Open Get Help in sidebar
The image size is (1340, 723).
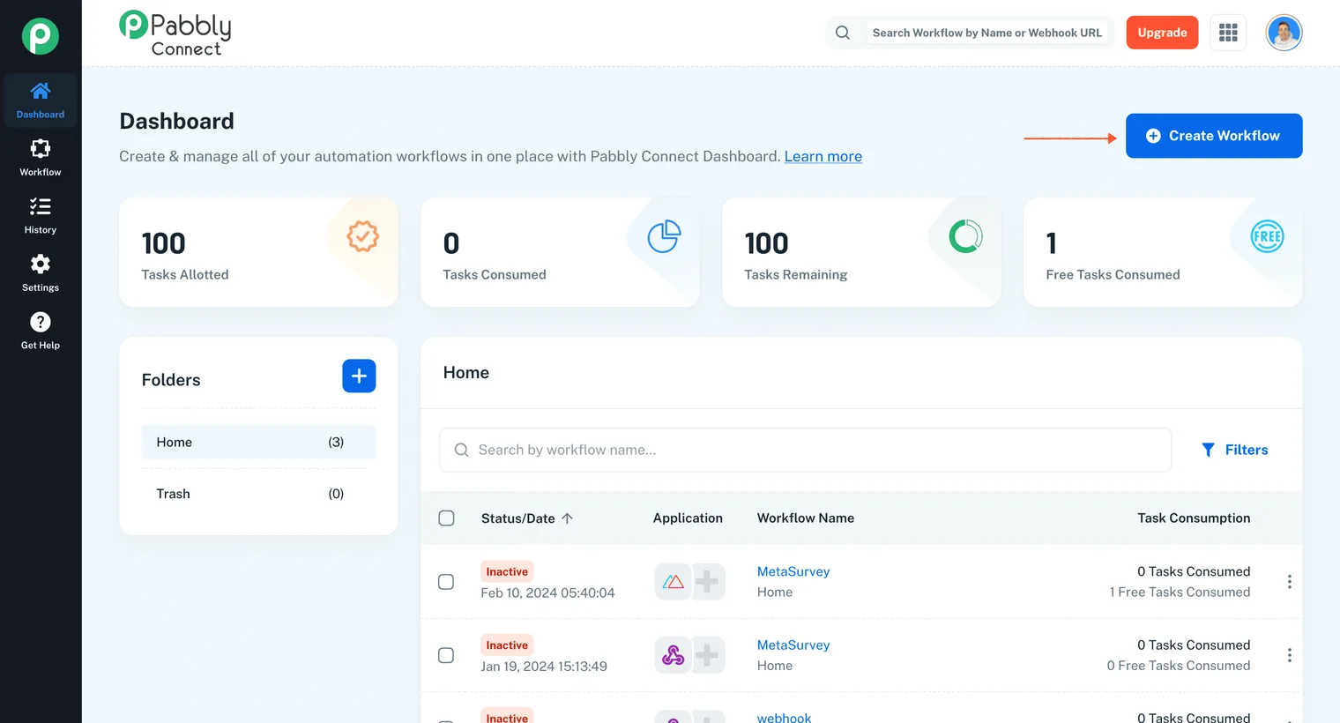(41, 332)
